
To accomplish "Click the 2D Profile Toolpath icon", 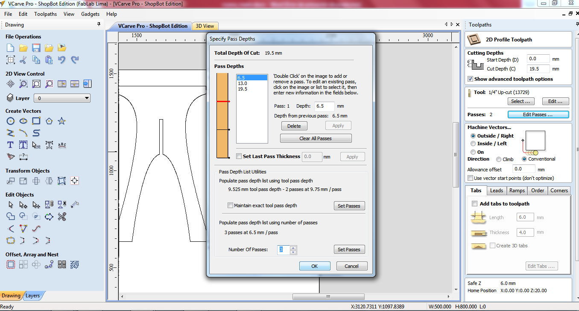I will [474, 40].
